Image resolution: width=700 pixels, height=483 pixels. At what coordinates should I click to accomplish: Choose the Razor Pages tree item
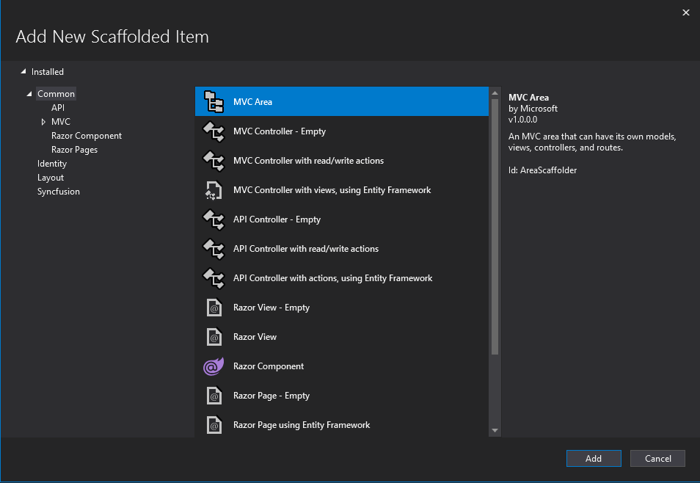[x=74, y=150]
